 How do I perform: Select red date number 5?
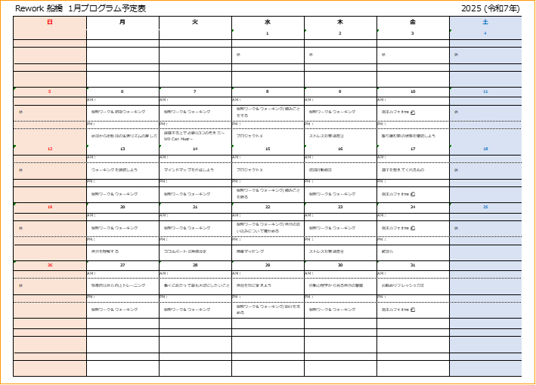tap(50, 91)
